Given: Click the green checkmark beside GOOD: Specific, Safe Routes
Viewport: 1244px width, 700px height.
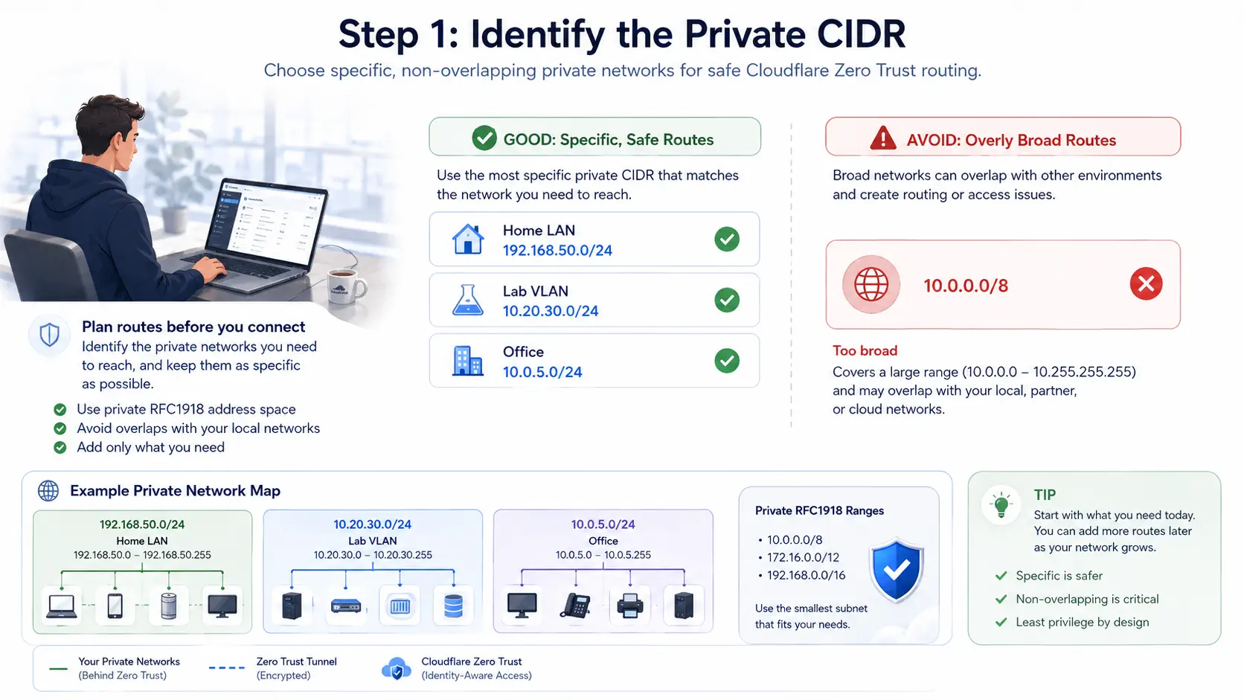Looking at the screenshot, I should coord(484,138).
